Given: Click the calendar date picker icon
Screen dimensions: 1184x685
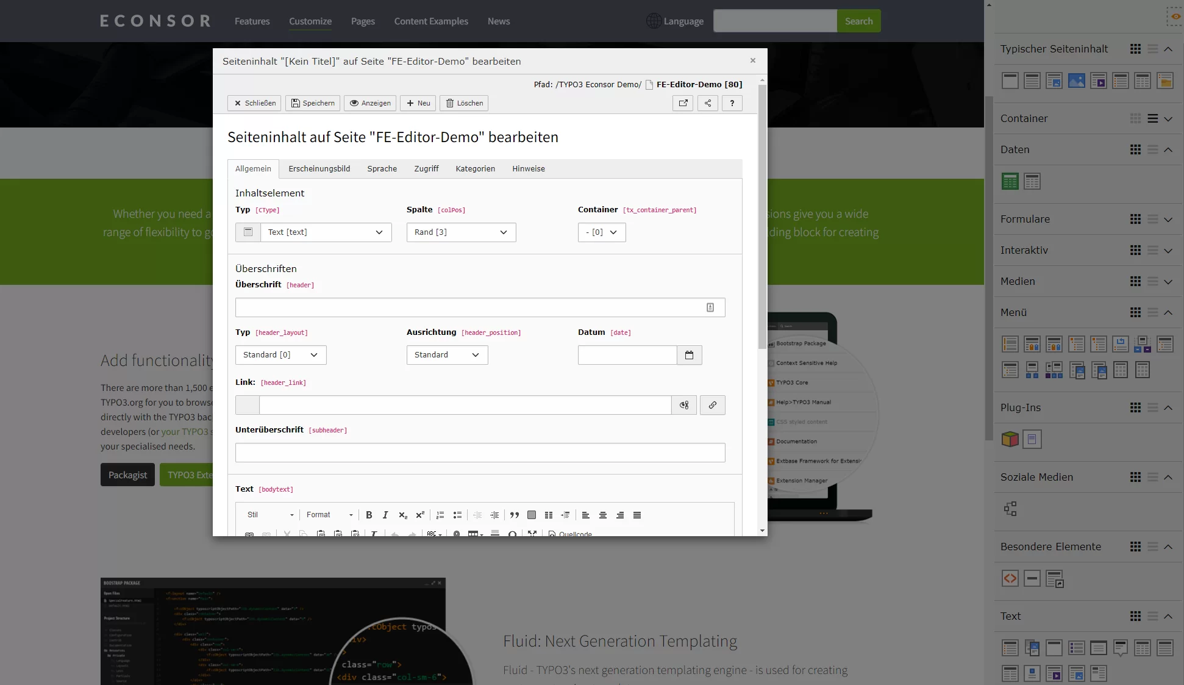Looking at the screenshot, I should click(x=690, y=355).
